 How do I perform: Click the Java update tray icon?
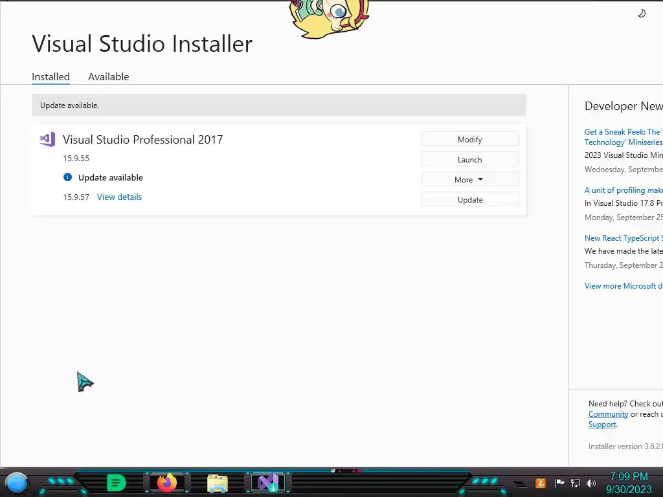click(541, 483)
